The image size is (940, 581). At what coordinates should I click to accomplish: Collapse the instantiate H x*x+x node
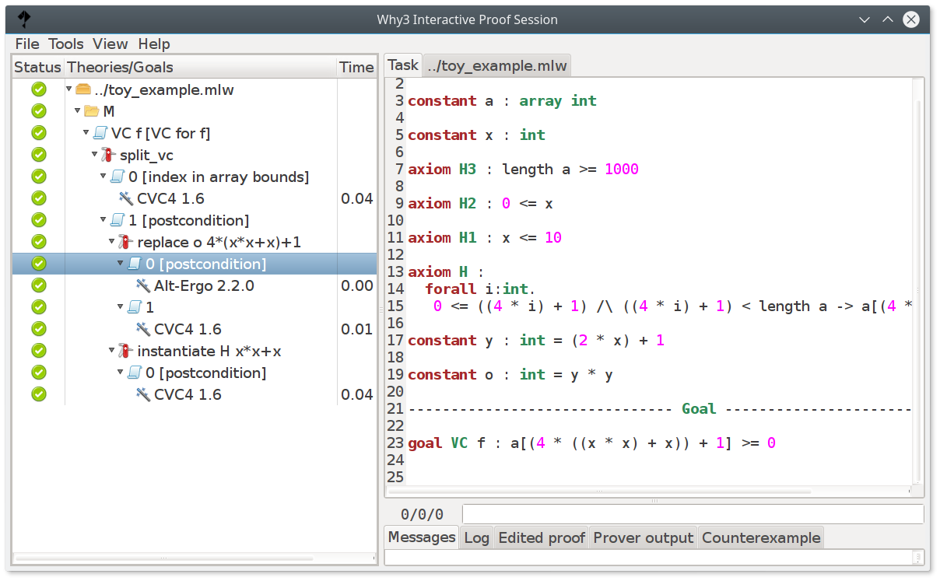click(x=112, y=351)
